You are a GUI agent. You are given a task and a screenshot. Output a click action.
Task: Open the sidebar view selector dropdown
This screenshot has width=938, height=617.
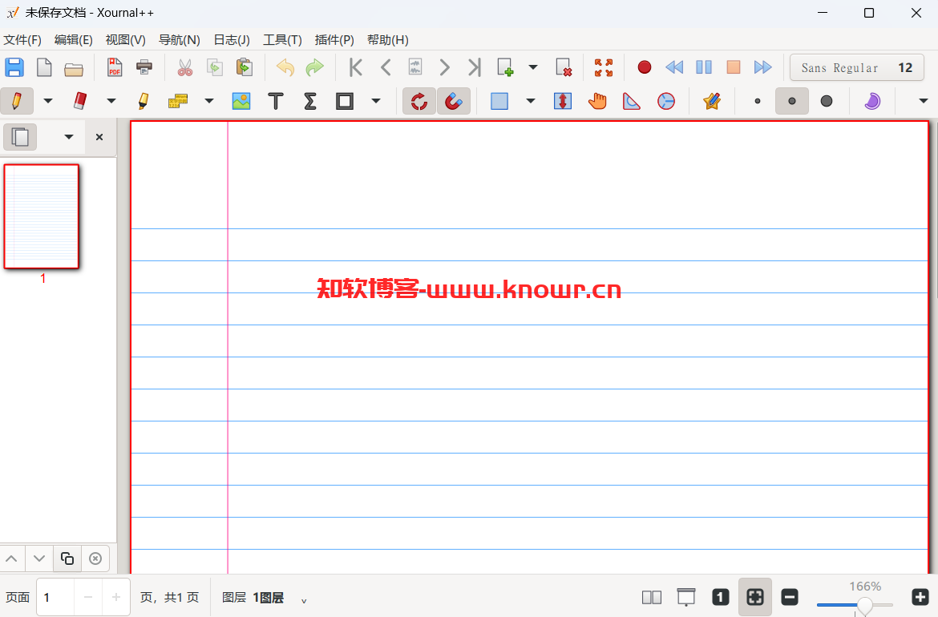(x=69, y=137)
